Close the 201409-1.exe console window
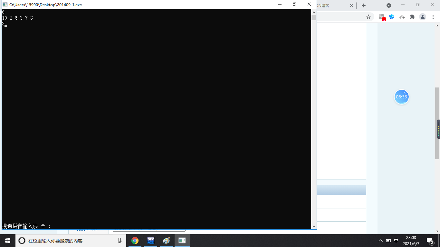The height and width of the screenshot is (247, 440). pyautogui.click(x=309, y=5)
